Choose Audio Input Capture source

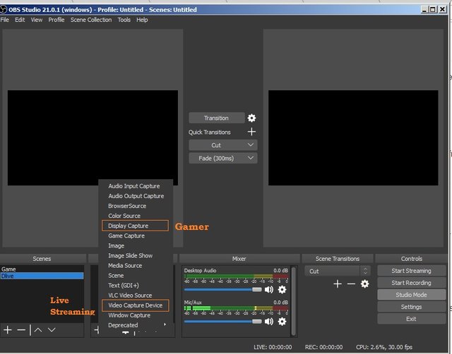[136, 186]
